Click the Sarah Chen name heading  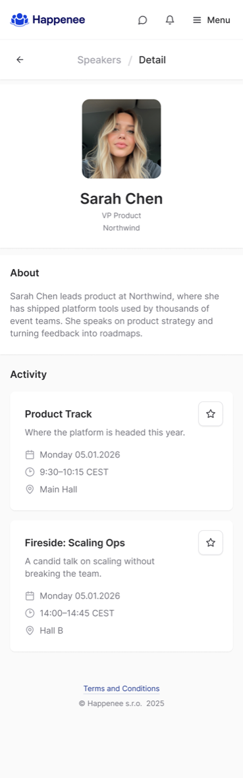pos(121,199)
